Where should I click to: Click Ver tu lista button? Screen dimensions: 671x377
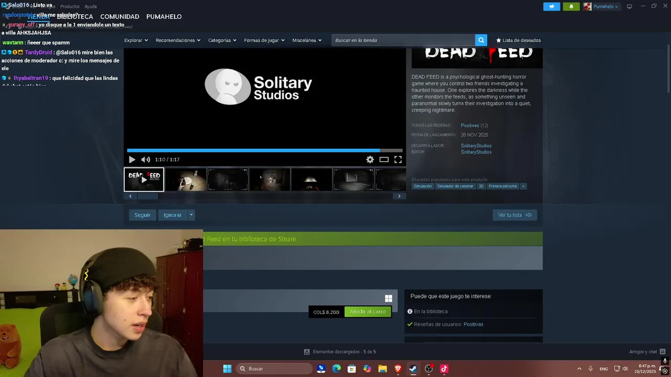click(x=515, y=215)
